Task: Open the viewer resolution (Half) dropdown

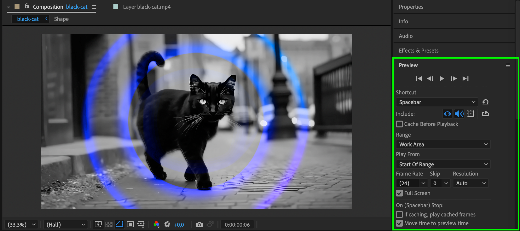Action: [66, 225]
